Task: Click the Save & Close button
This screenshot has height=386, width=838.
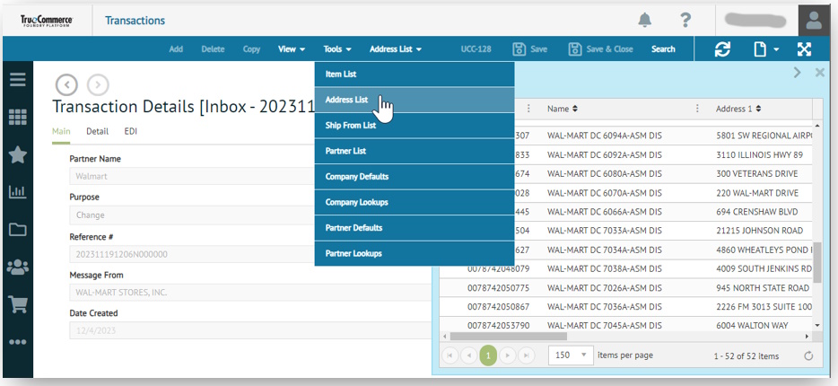Action: 600,49
